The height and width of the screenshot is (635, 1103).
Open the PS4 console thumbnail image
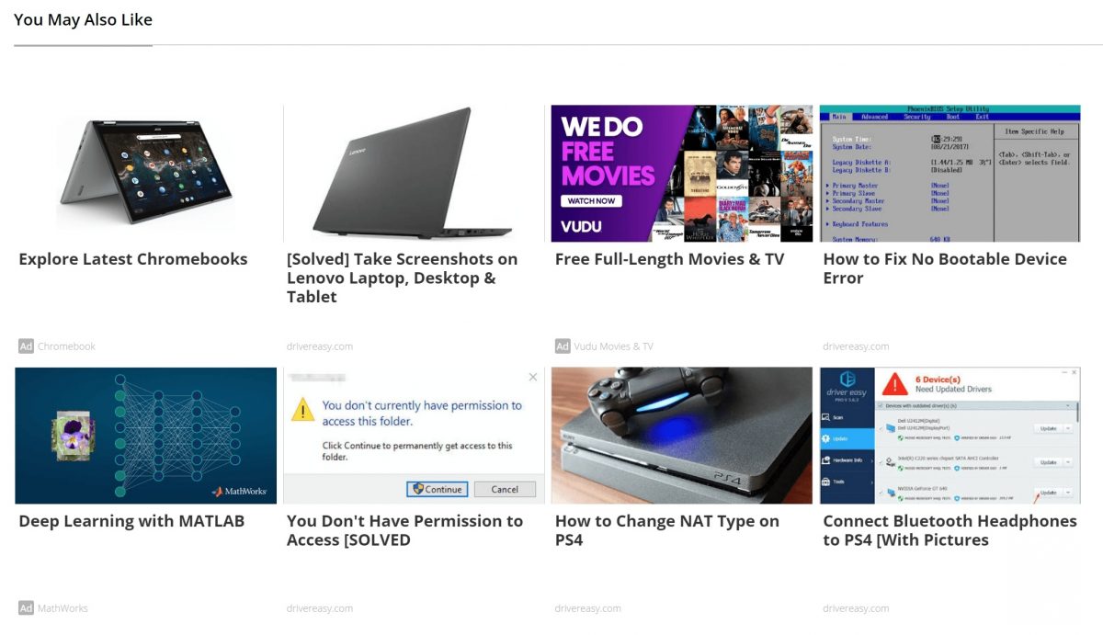click(x=682, y=436)
